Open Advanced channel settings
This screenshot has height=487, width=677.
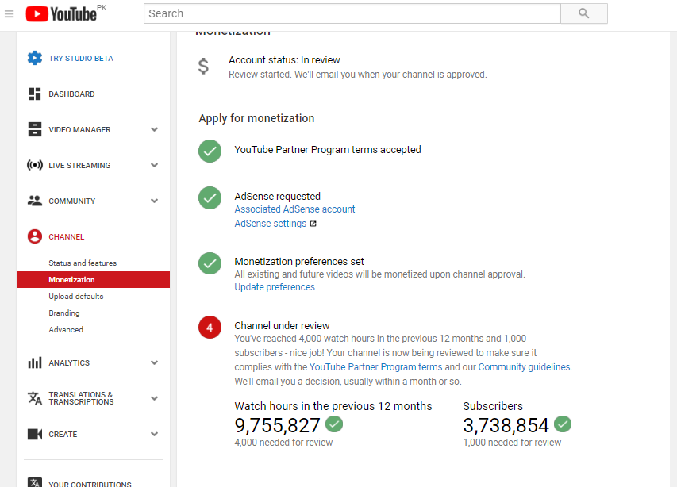[66, 329]
